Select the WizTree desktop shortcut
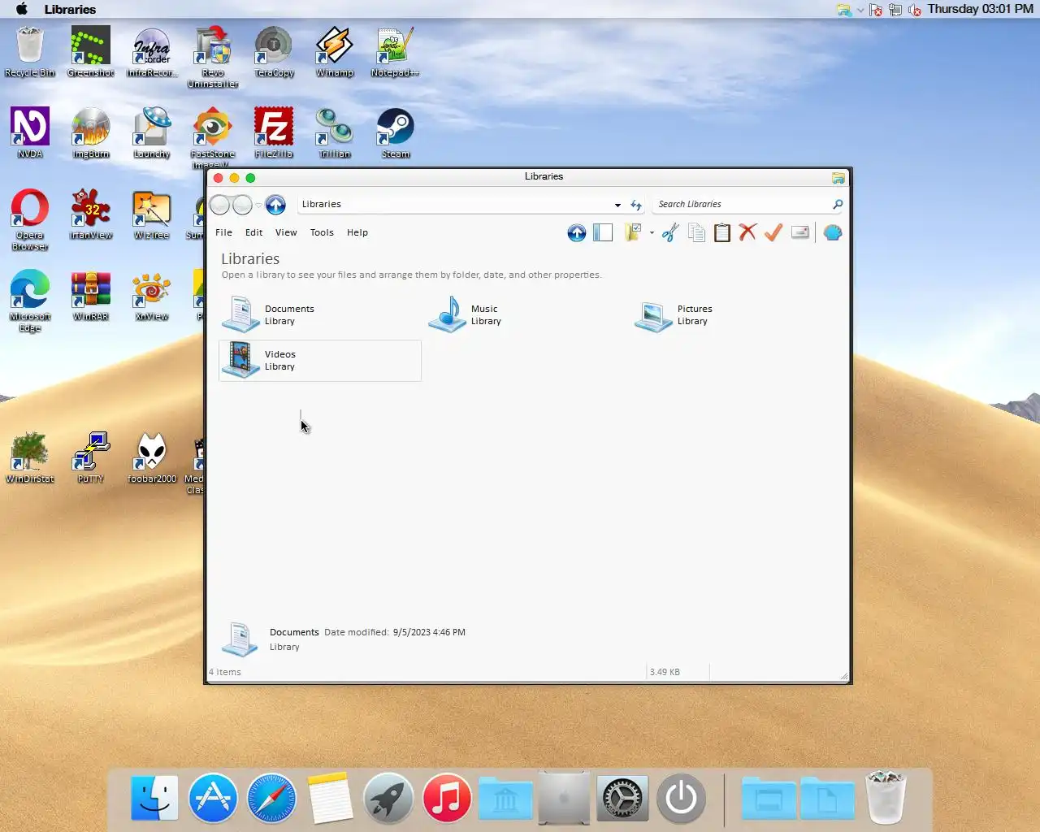This screenshot has height=832, width=1040. 152,214
